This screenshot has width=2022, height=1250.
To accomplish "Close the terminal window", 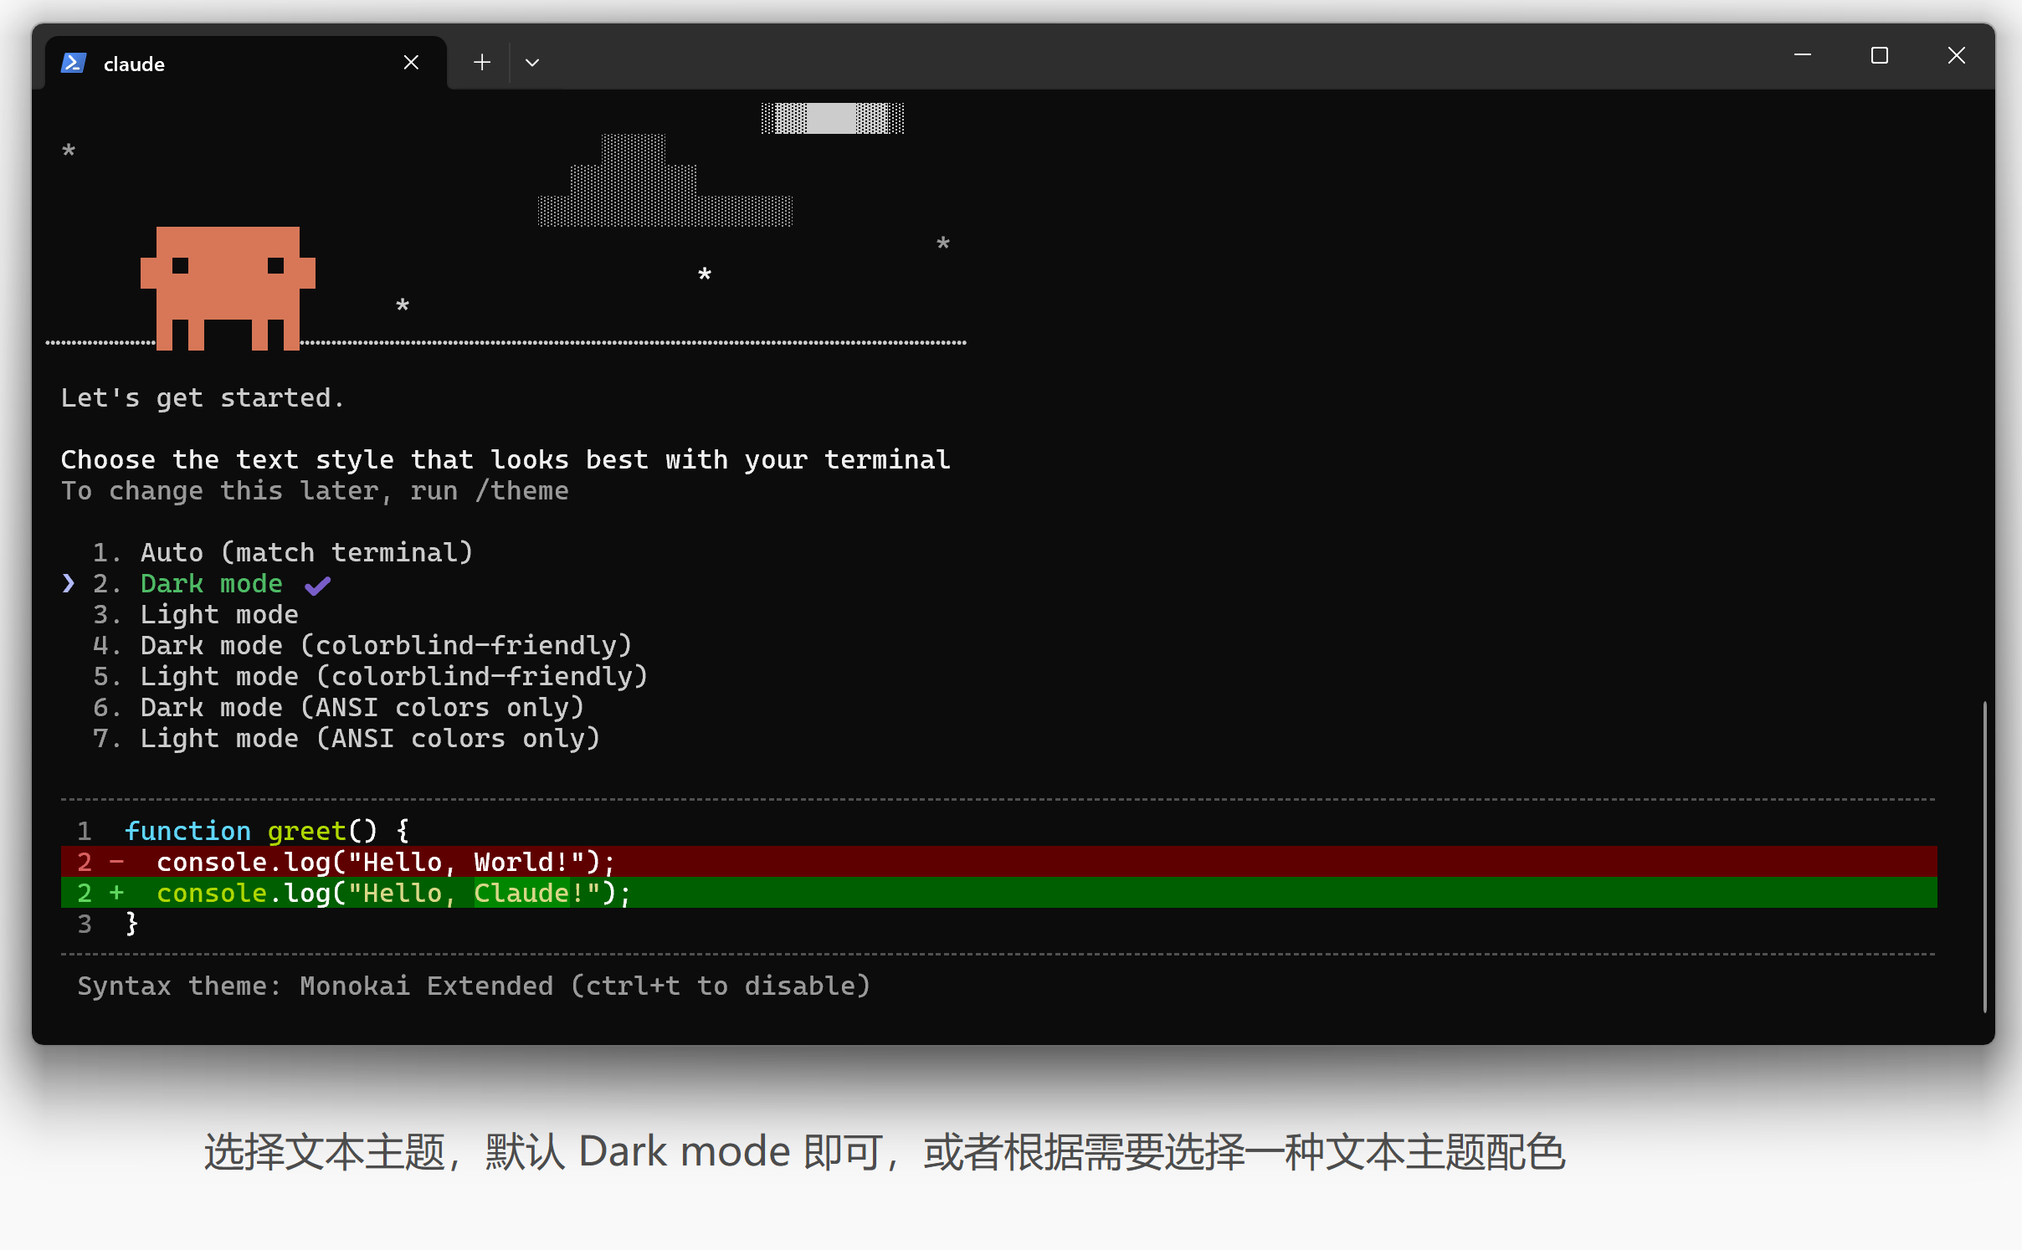I will [x=1956, y=55].
